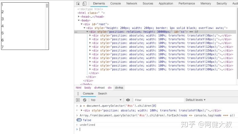Image resolution: width=238 pixels, height=134 pixels.
Task: Select div#root in the breadcrumb
Action: point(99,88)
